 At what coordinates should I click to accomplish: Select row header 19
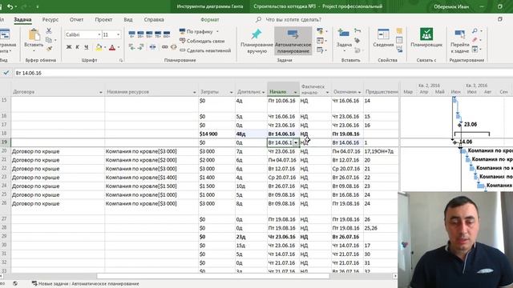click(x=5, y=142)
